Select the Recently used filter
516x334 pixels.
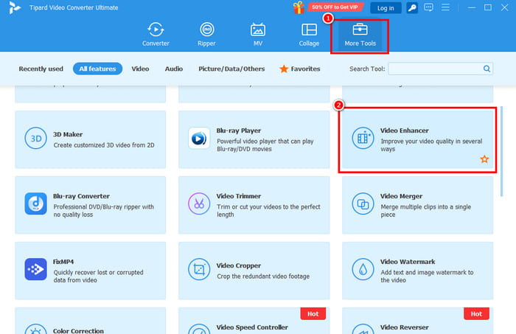(41, 69)
